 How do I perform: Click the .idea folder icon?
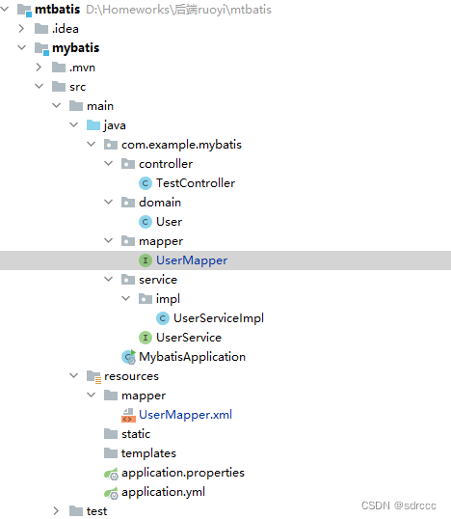(41, 29)
